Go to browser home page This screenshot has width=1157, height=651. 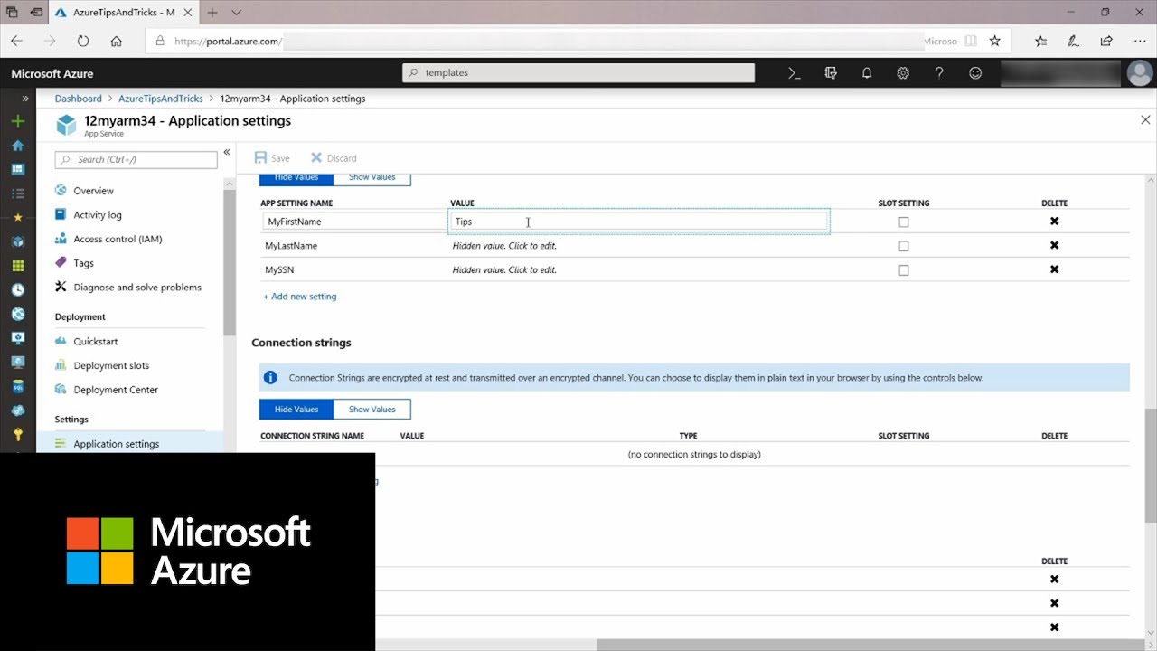tap(116, 41)
